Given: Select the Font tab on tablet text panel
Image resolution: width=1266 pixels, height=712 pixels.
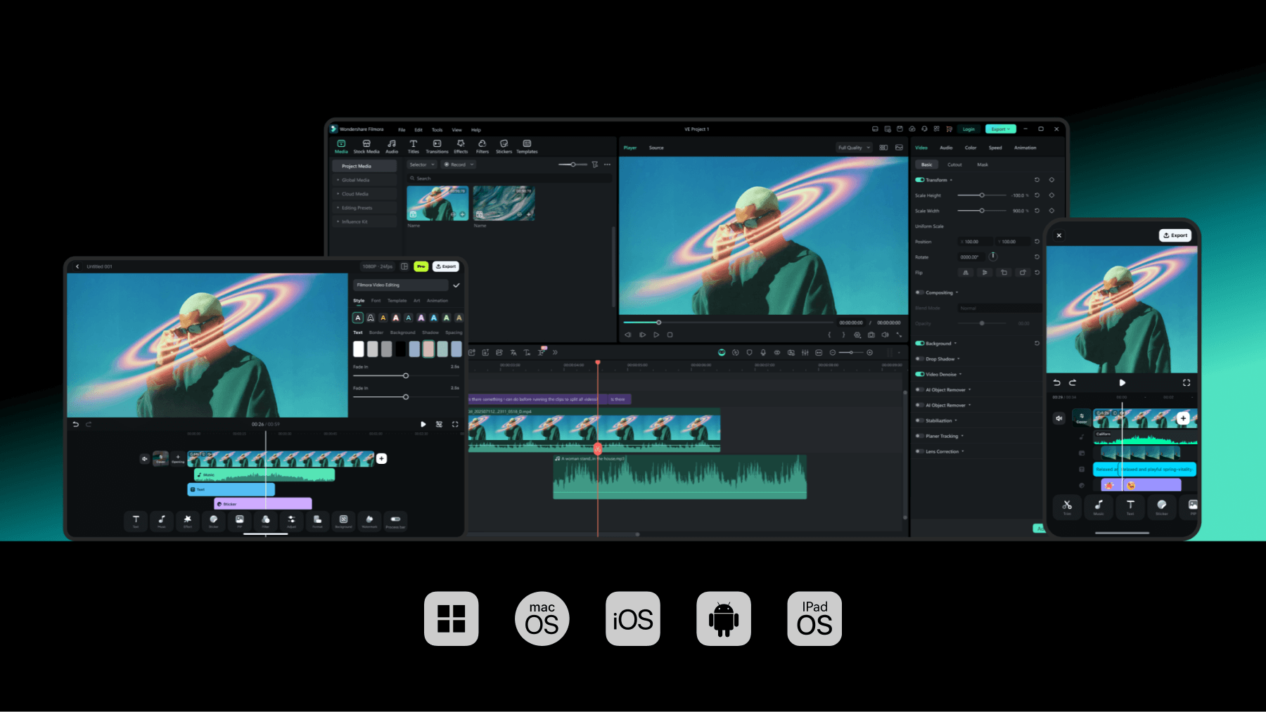Looking at the screenshot, I should click(x=376, y=301).
